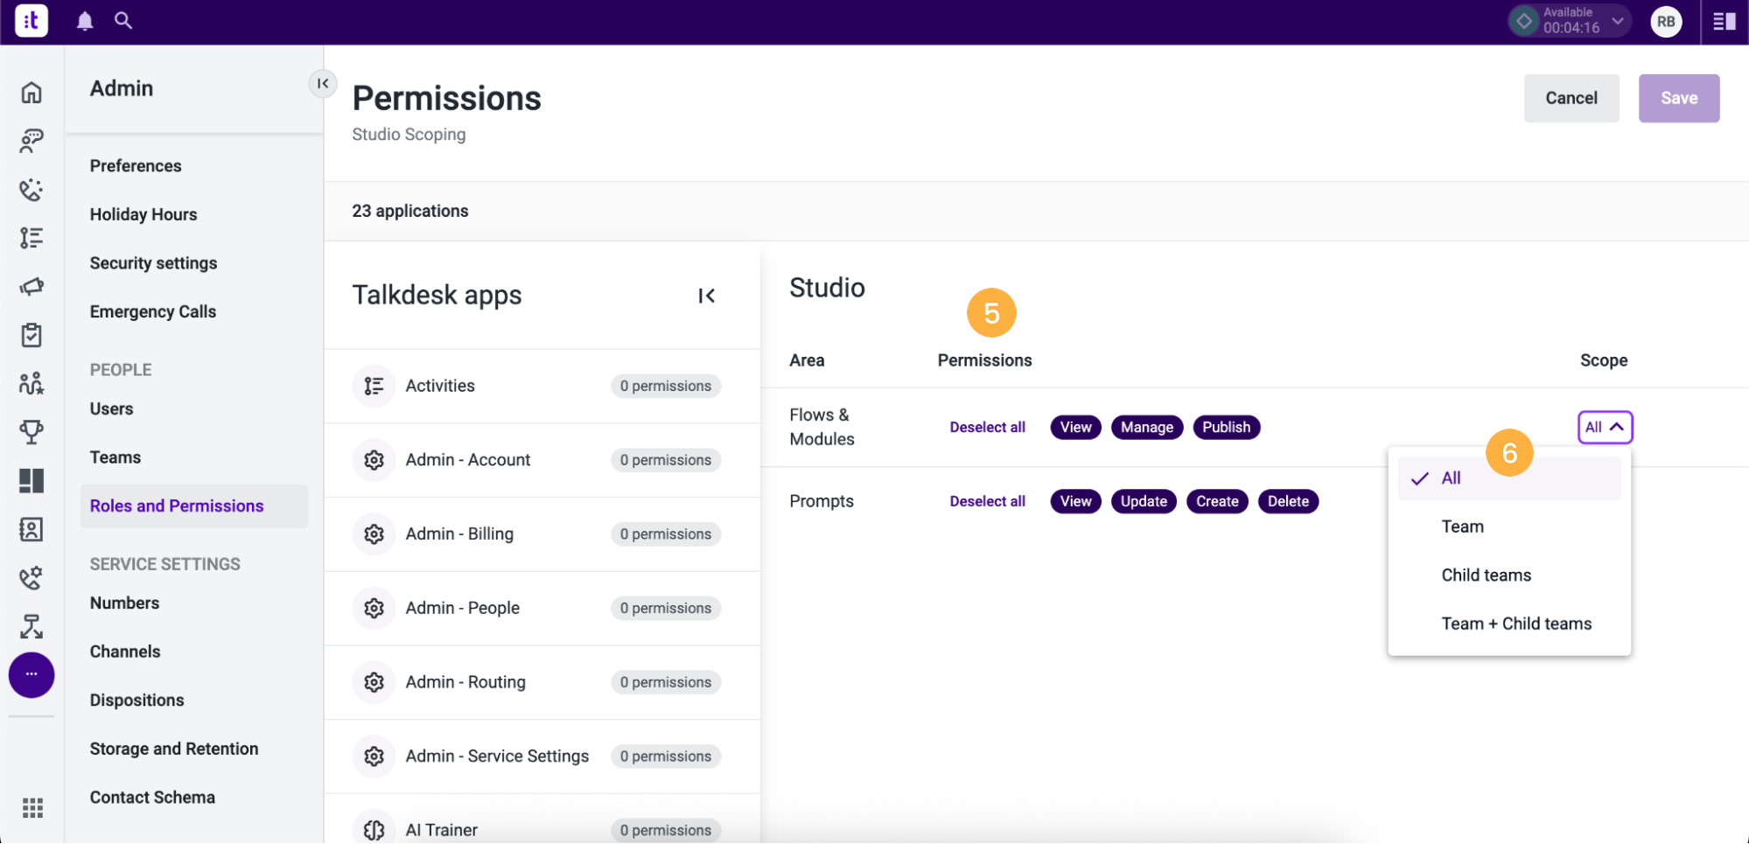Open Numbers service setting
The height and width of the screenshot is (844, 1749).
(x=124, y=603)
